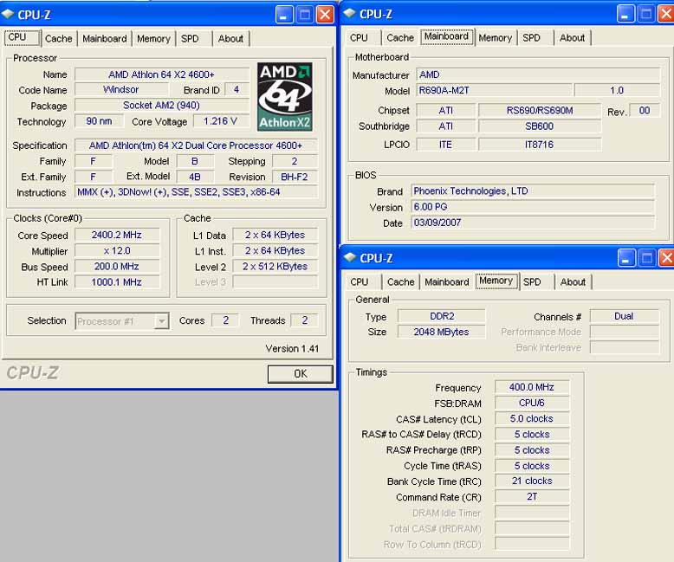Click the 1000.1 MHz HT Link value
Image resolution: width=674 pixels, height=562 pixels.
pos(117,282)
